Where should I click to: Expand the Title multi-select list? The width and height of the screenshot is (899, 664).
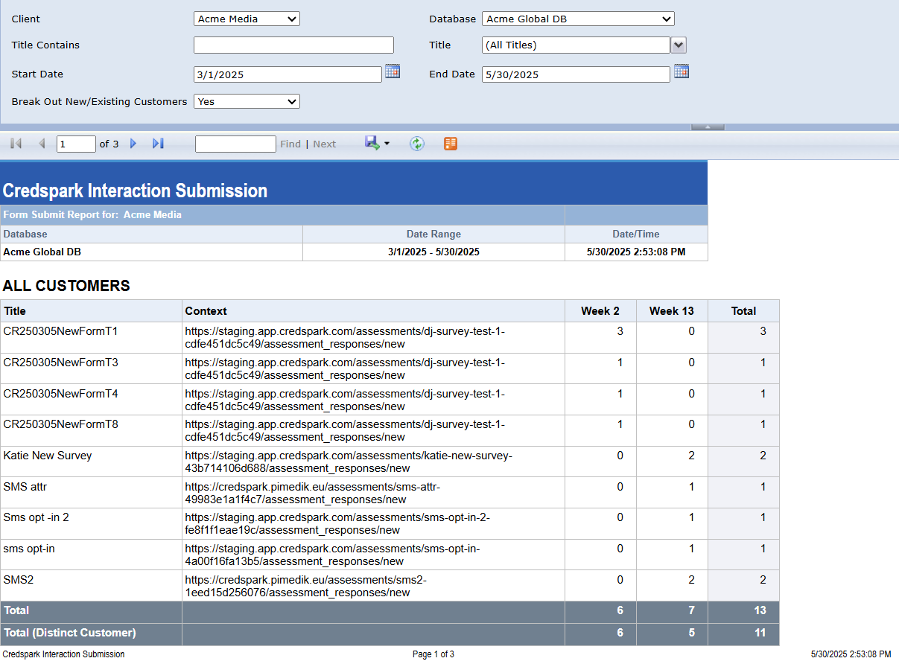pyautogui.click(x=679, y=45)
